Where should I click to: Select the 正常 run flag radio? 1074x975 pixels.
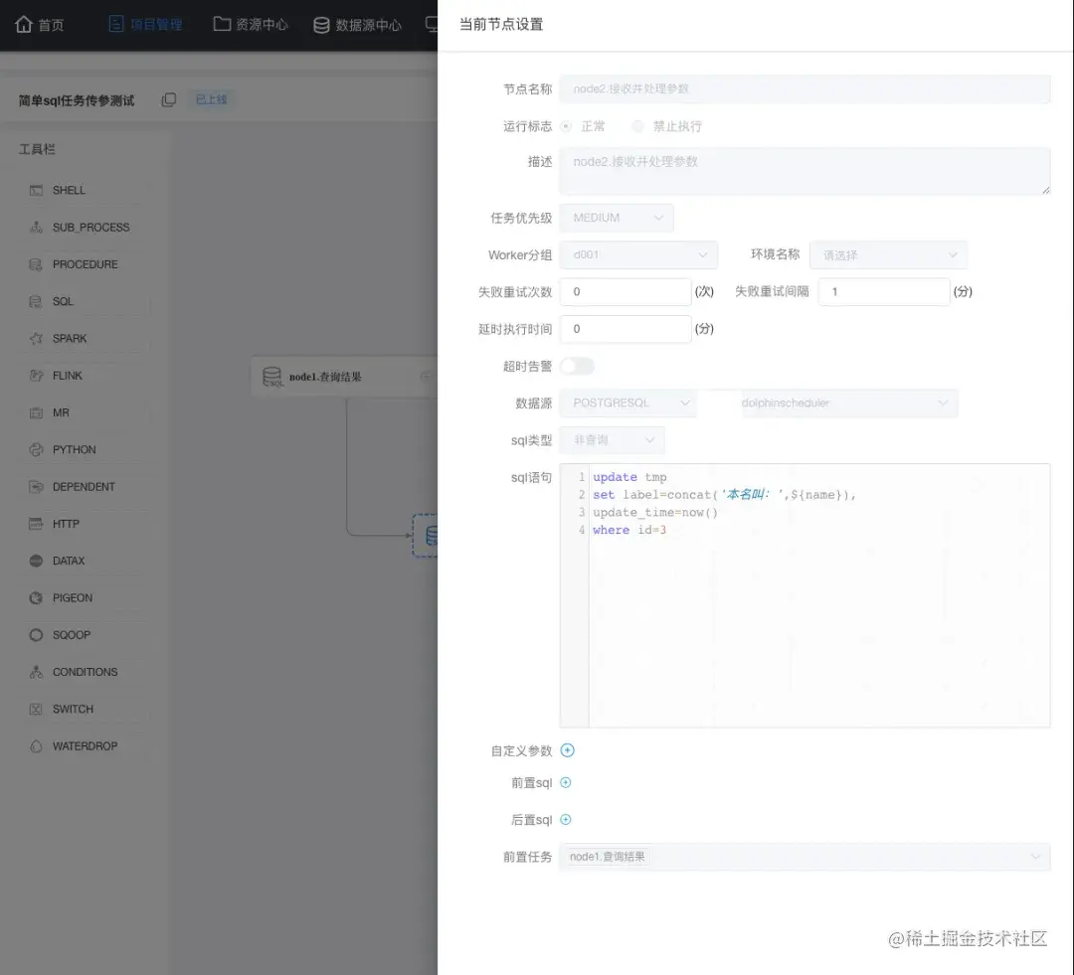point(566,126)
